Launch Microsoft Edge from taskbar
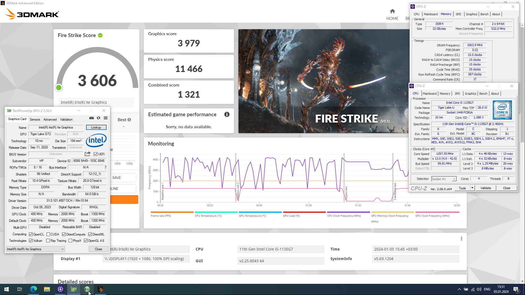 pyautogui.click(x=33, y=289)
